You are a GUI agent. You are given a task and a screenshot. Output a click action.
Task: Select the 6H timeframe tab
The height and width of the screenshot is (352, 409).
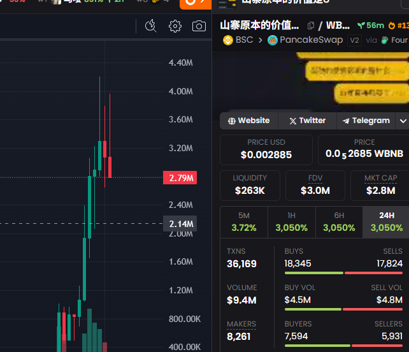(x=339, y=222)
